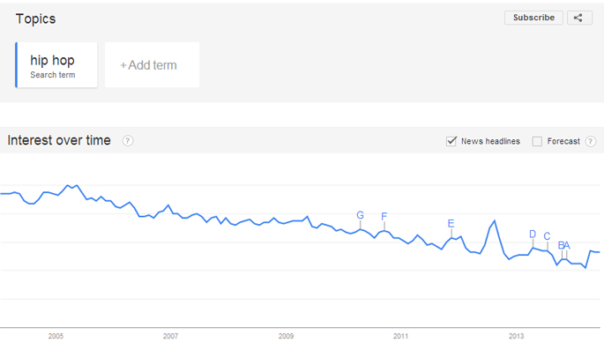Viewport: 604px width, 350px height.
Task: Click the Interest over time heading
Action: tap(59, 140)
